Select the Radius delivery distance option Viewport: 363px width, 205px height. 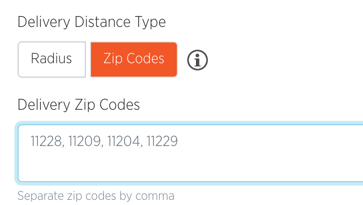(x=52, y=60)
